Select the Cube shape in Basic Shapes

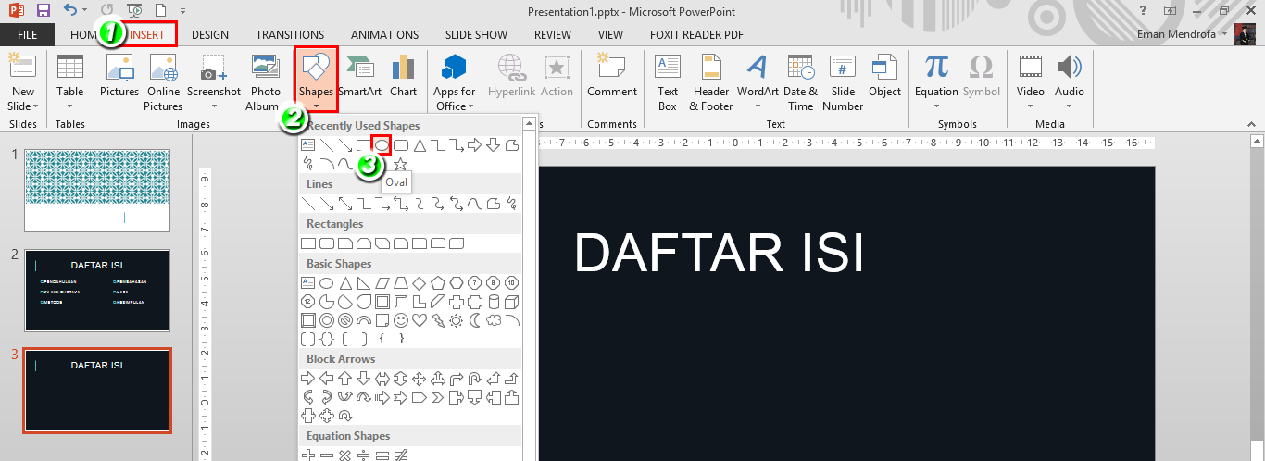[x=510, y=302]
